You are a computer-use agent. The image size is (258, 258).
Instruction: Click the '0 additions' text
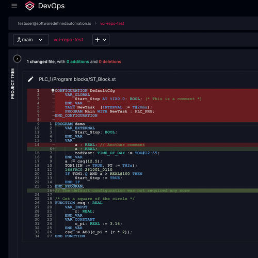click(78, 61)
